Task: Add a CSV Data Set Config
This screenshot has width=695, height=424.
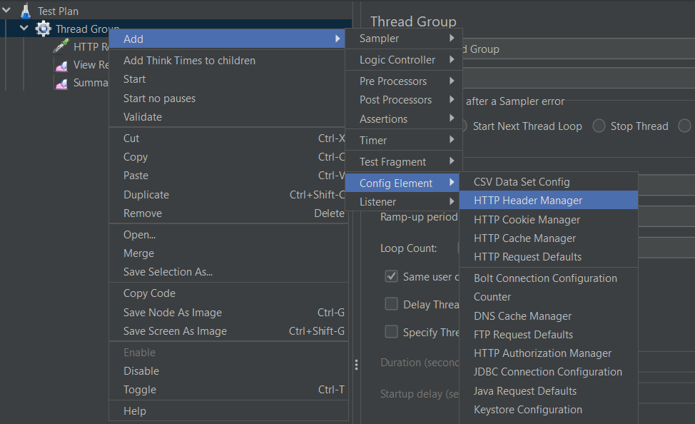Action: click(549, 182)
